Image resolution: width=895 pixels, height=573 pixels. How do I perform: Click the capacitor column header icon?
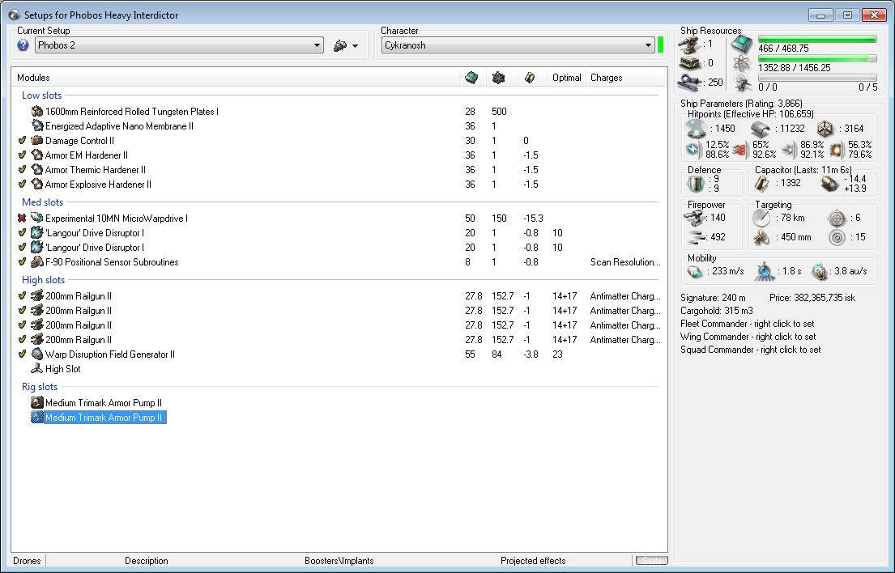(x=530, y=78)
